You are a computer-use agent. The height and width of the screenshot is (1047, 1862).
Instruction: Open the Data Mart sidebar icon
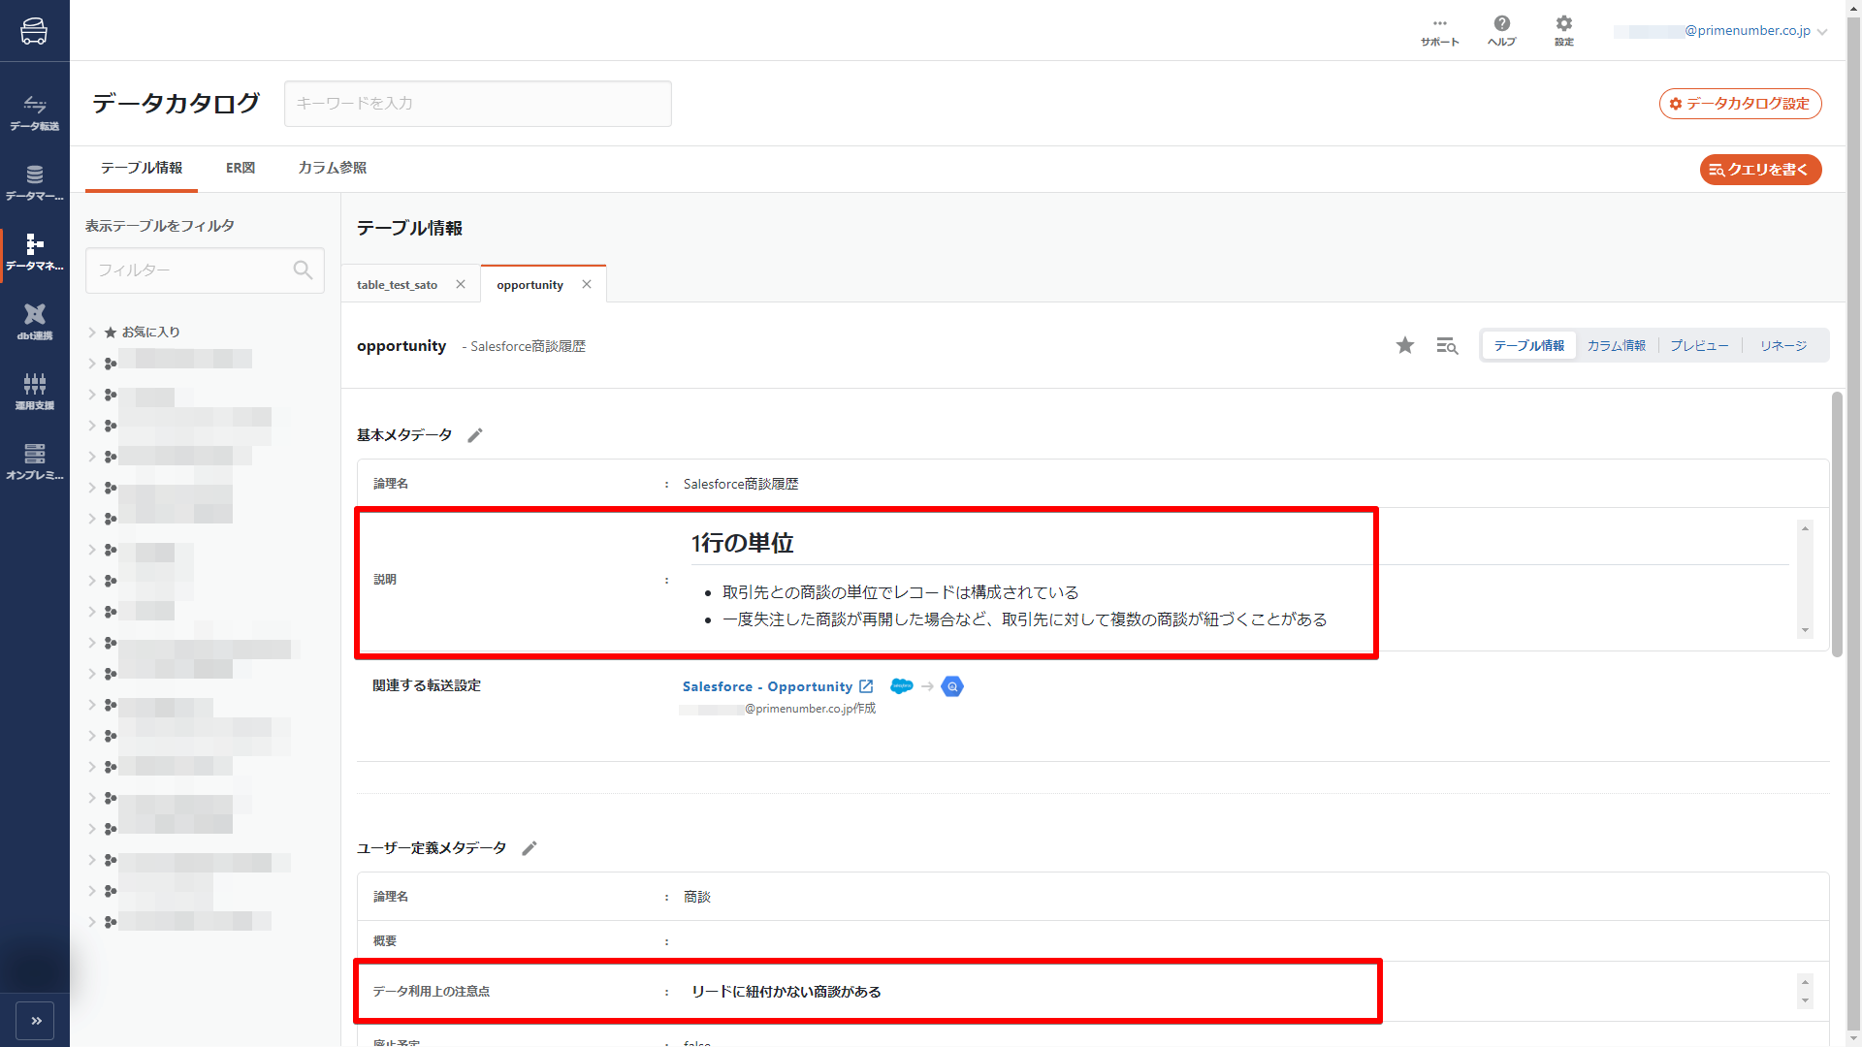(x=35, y=182)
